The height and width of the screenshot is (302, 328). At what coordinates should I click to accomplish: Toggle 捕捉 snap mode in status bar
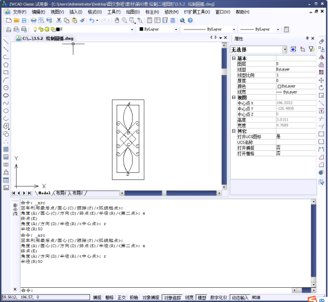97,297
